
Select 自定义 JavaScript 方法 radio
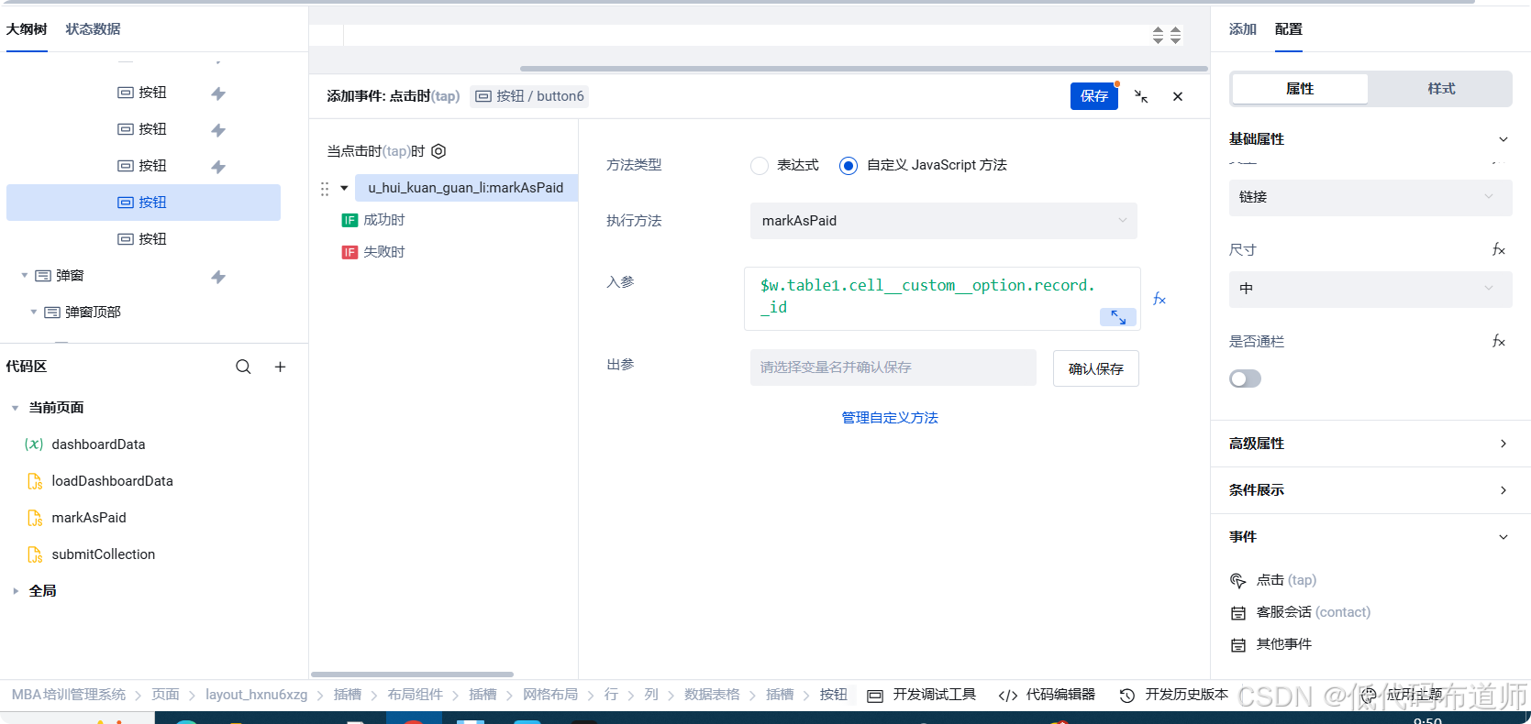[x=849, y=166]
